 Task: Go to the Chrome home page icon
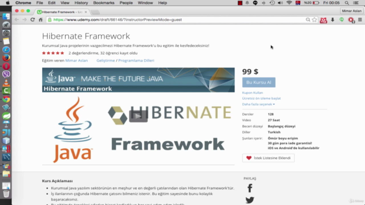pyautogui.click(x=40, y=20)
